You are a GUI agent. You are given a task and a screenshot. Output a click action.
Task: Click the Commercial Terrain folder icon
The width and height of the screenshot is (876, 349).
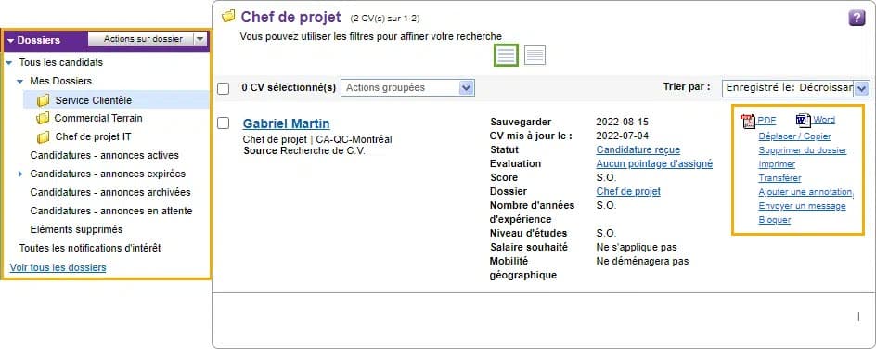point(43,119)
